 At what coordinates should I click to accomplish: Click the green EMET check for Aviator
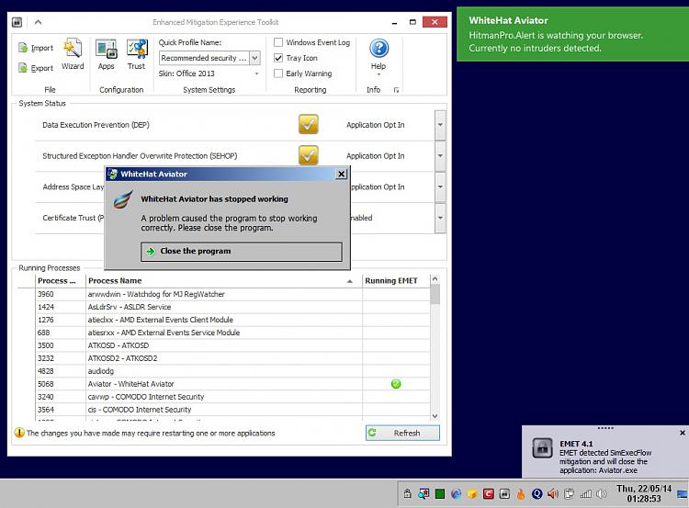pyautogui.click(x=396, y=384)
